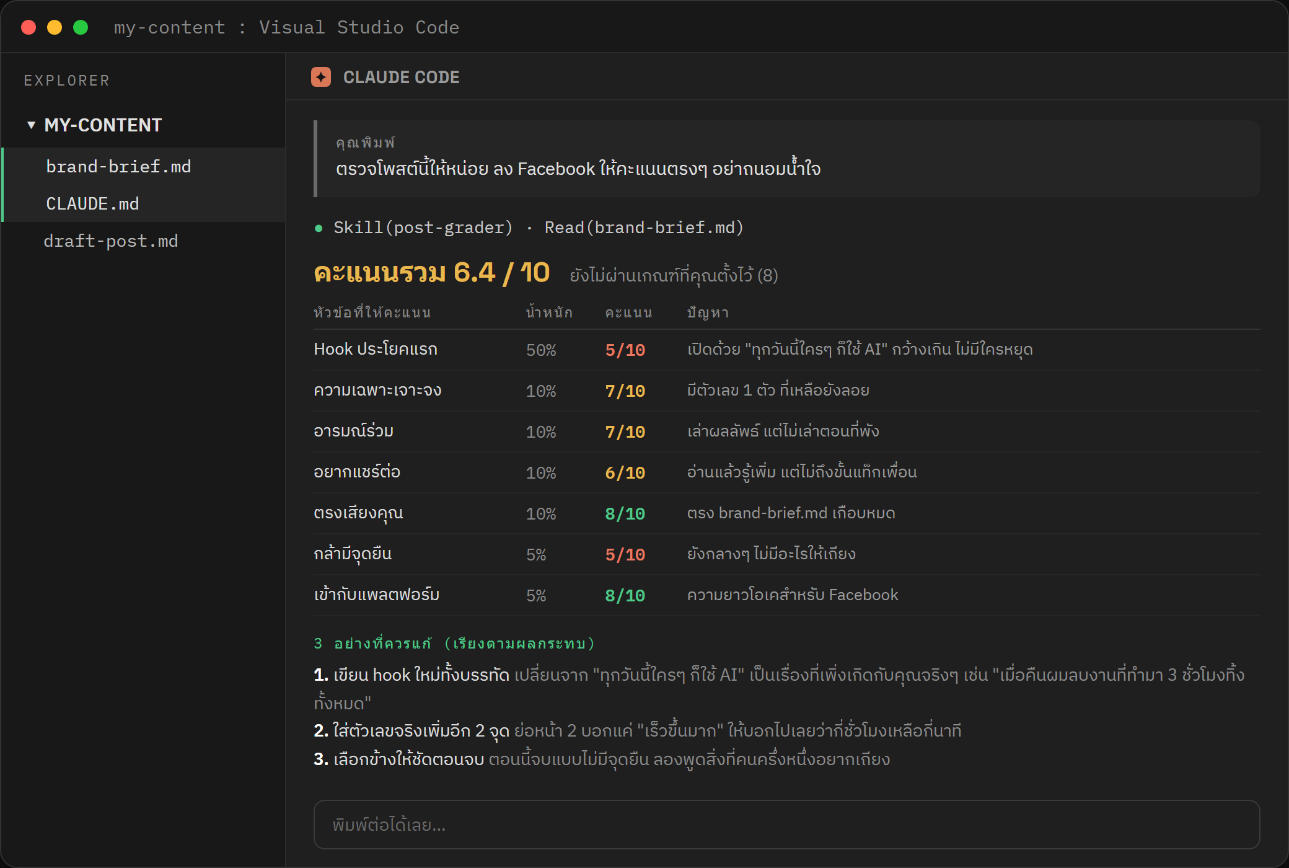
Task: Click the "ยังไม่ผ่านเกณฑ์ที่คุณตั้งไว้ (8)" note
Action: pos(674,275)
